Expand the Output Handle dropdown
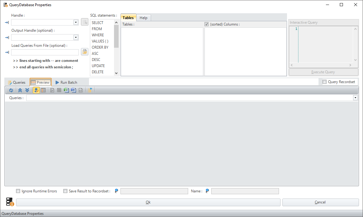The image size is (363, 217). [76, 38]
